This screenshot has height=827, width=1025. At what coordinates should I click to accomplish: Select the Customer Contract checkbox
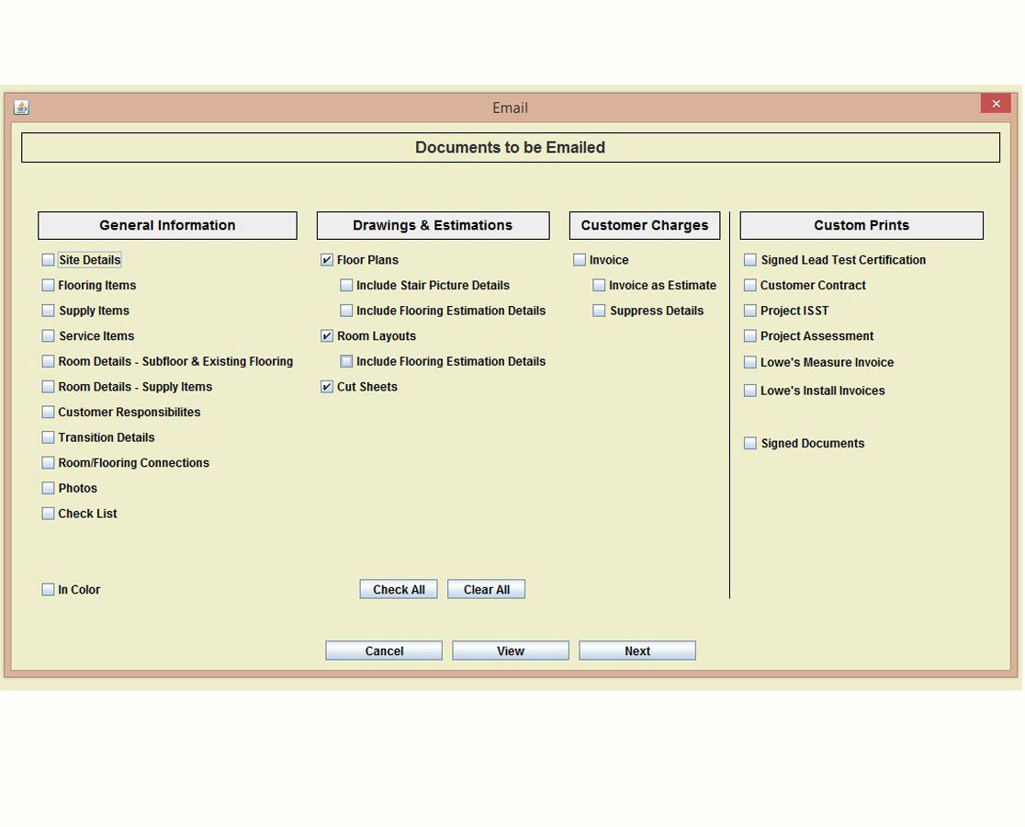[x=750, y=286]
